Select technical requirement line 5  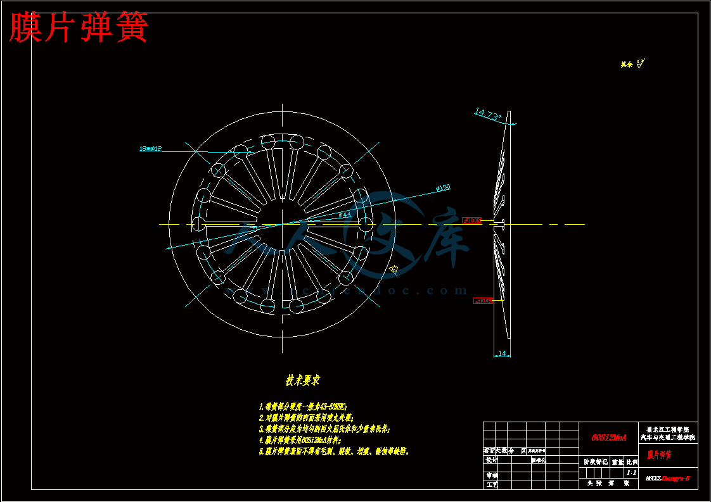click(334, 451)
